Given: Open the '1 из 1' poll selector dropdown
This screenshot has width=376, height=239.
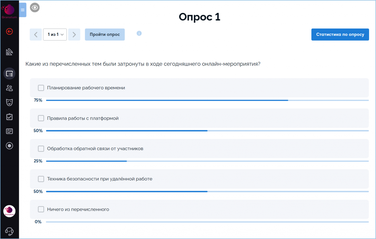Looking at the screenshot, I should 55,34.
